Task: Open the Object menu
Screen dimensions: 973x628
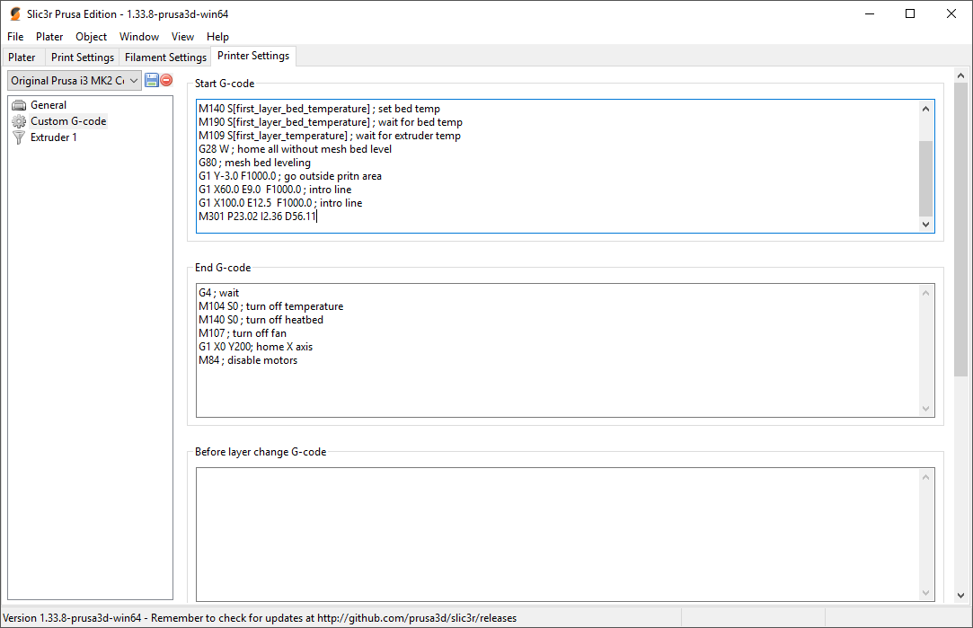Action: pyautogui.click(x=91, y=37)
